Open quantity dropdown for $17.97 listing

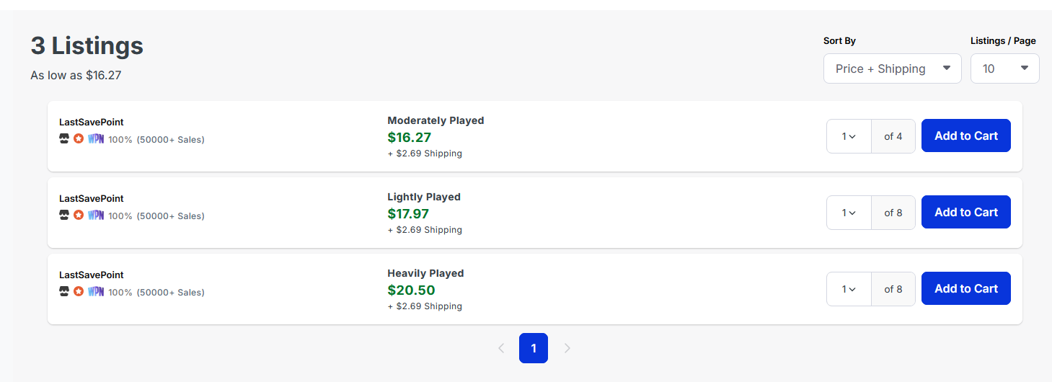click(x=849, y=213)
